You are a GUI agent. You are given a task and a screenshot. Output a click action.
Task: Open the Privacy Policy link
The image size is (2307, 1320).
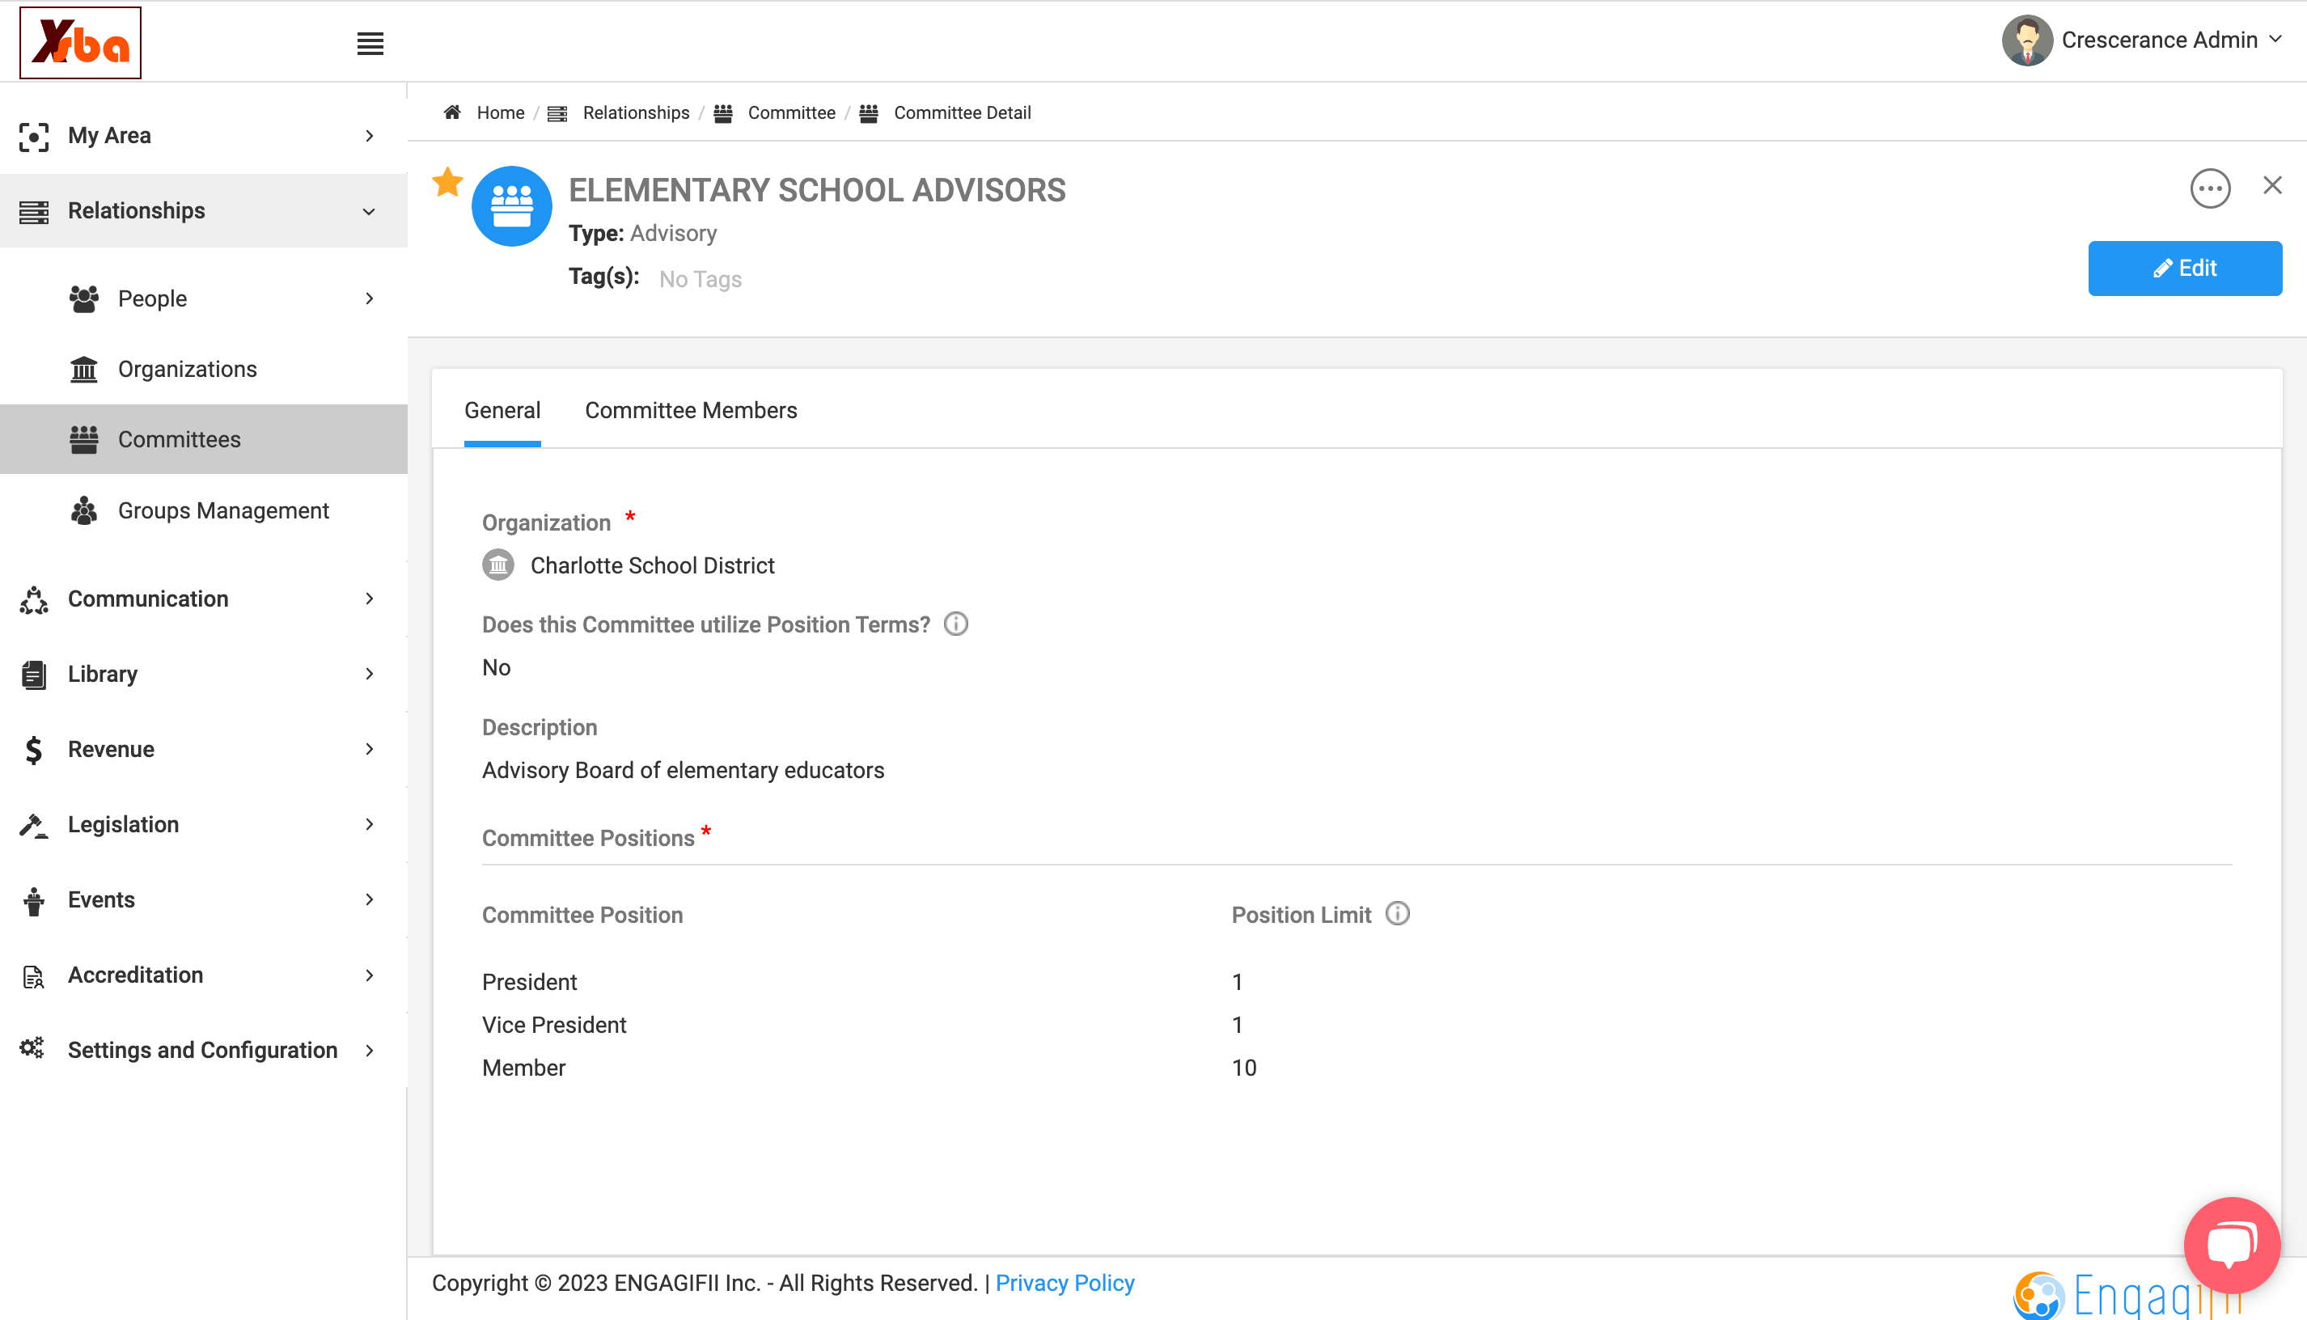point(1065,1282)
